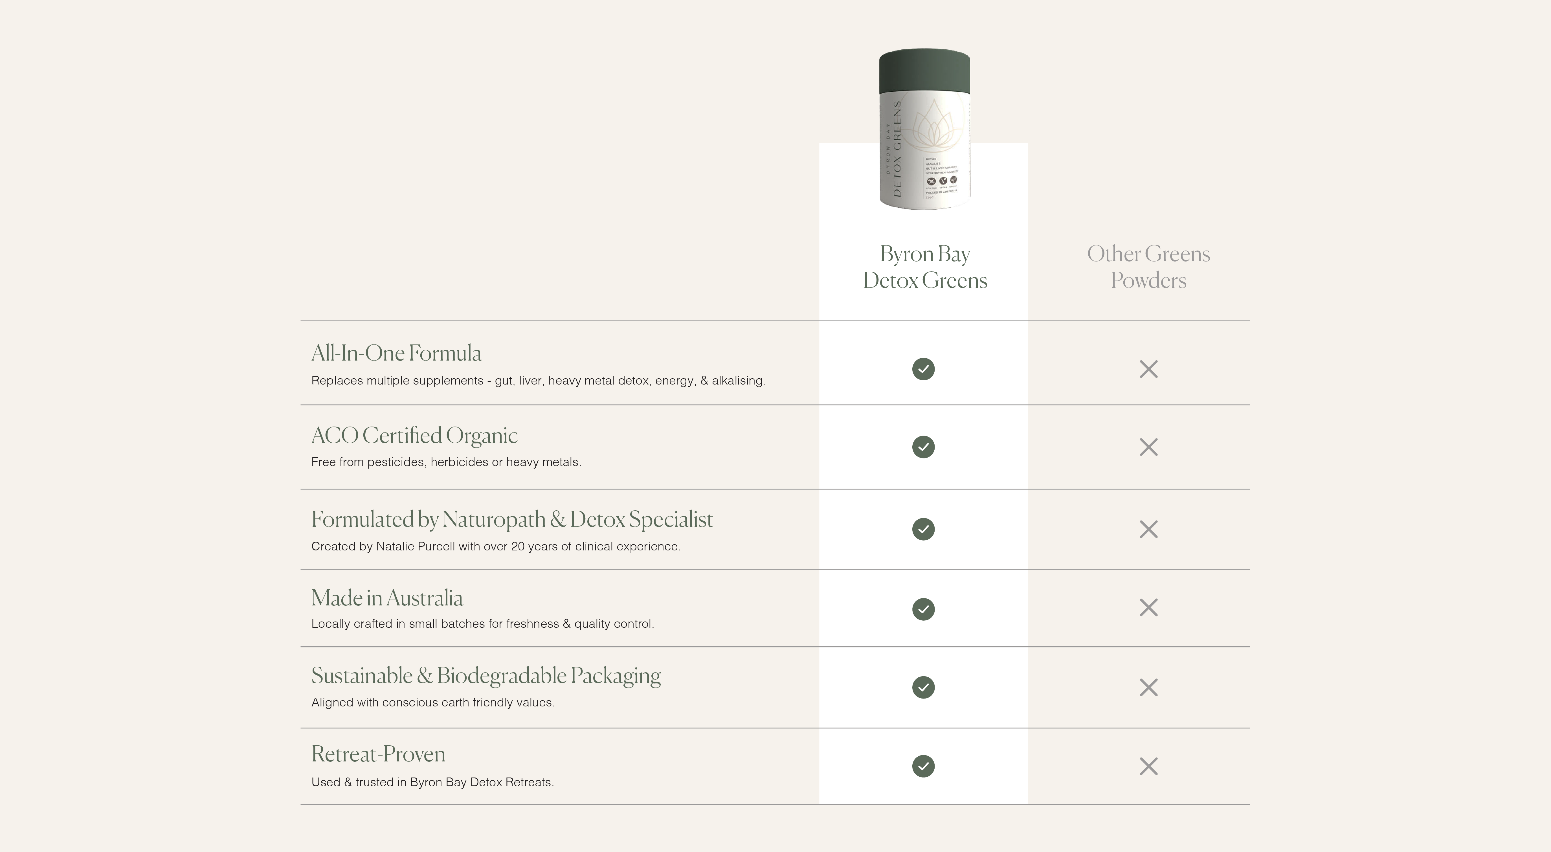Click the ACO Certified Organic heading
This screenshot has height=852, width=1551.
click(414, 435)
